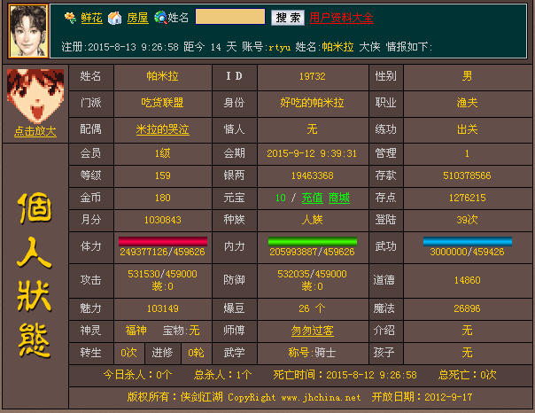This screenshot has width=535, height=413.
Task: Click the faction value 吃货联盟
Action: click(x=162, y=103)
